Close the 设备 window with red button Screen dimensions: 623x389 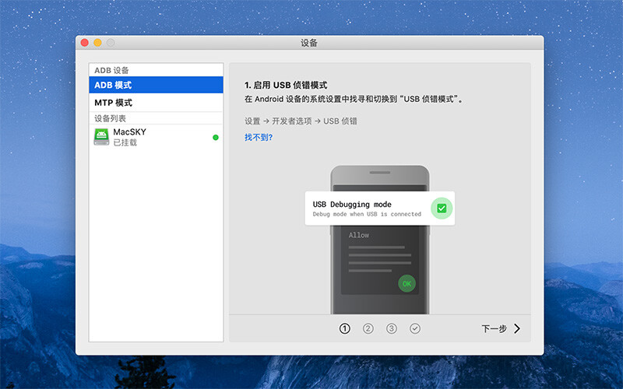[85, 43]
